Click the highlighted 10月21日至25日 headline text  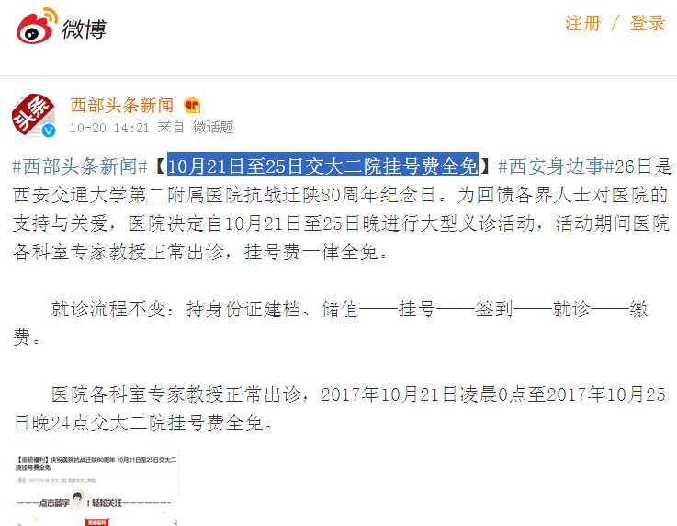coord(322,166)
